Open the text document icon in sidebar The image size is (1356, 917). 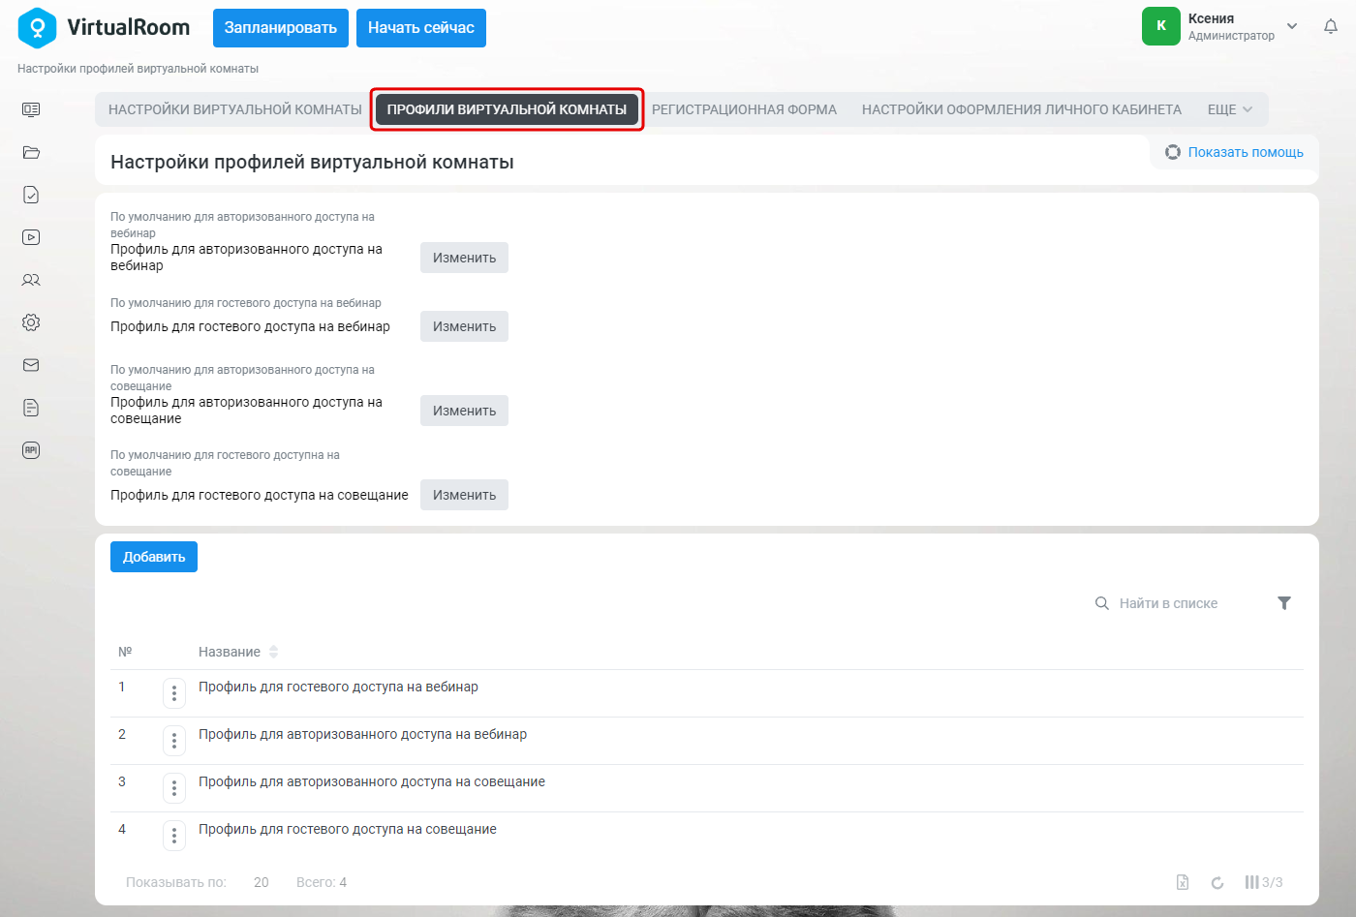(31, 408)
